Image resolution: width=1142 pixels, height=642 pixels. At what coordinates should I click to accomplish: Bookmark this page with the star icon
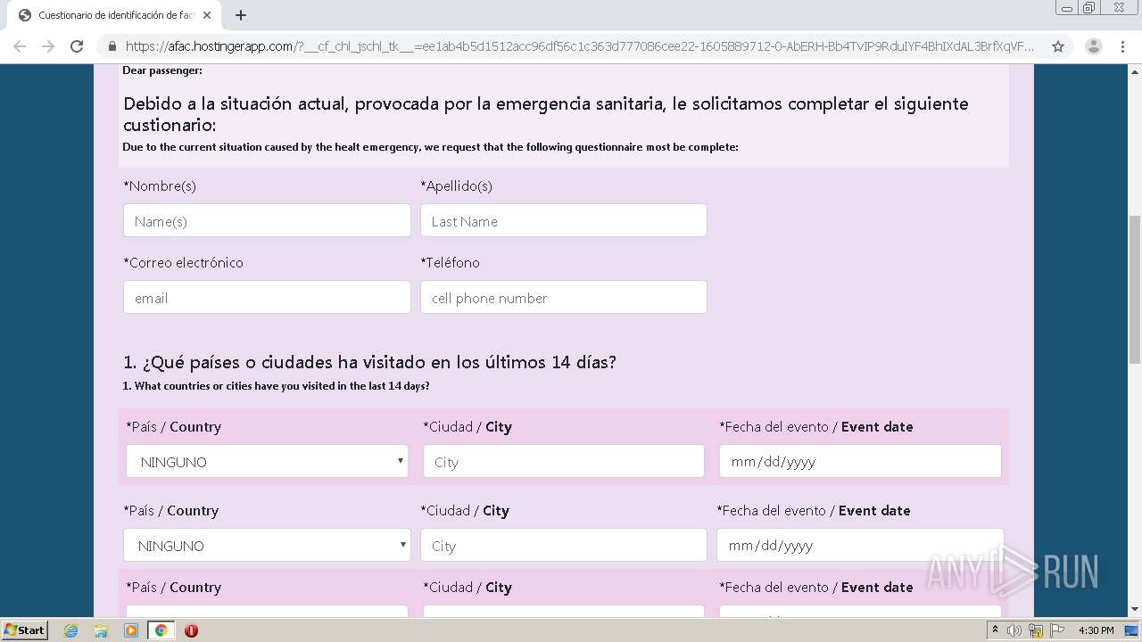tap(1058, 46)
